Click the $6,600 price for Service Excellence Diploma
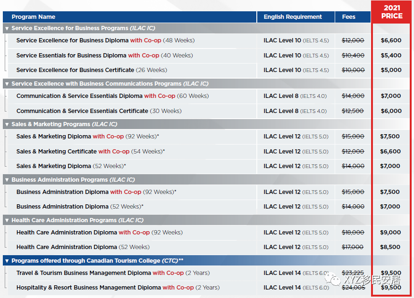414x298 pixels. (391, 40)
